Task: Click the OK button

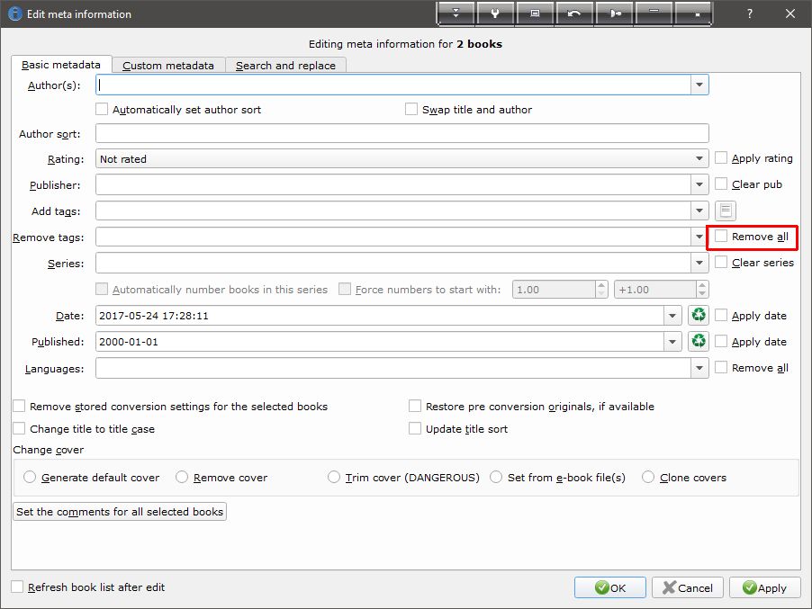Action: point(610,587)
